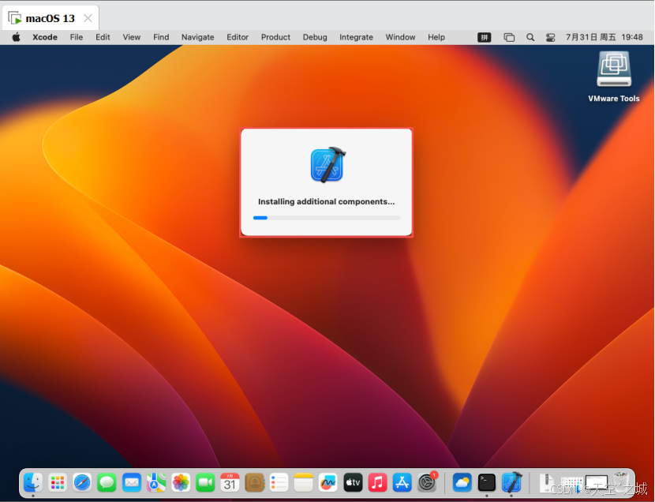Open the Help menu
This screenshot has width=655, height=502.
[436, 37]
